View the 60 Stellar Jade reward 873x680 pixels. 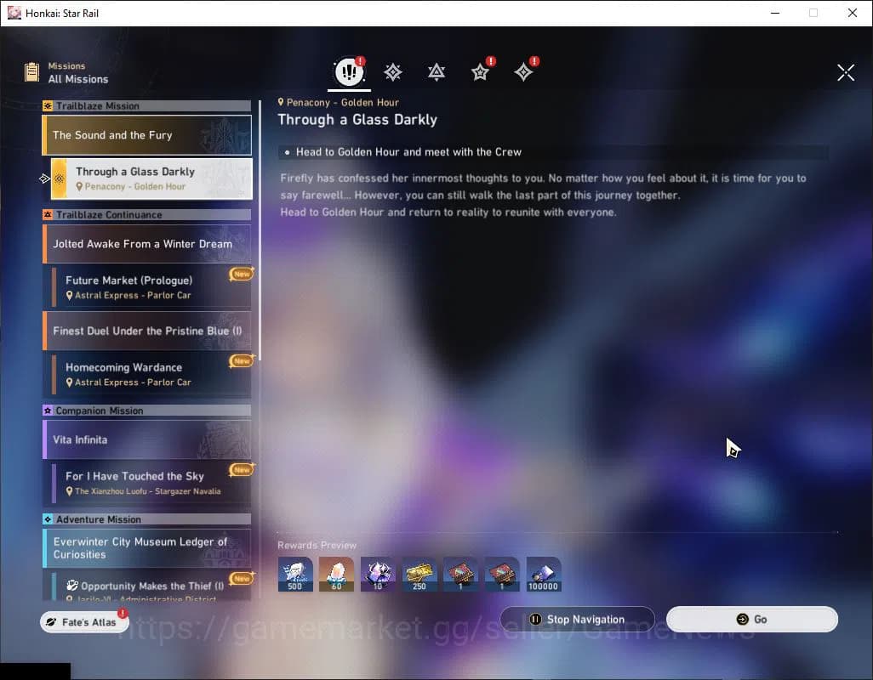point(336,575)
